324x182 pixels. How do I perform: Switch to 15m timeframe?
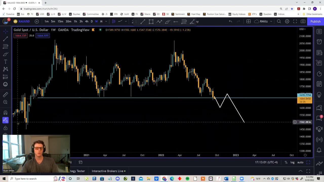pos(60,21)
